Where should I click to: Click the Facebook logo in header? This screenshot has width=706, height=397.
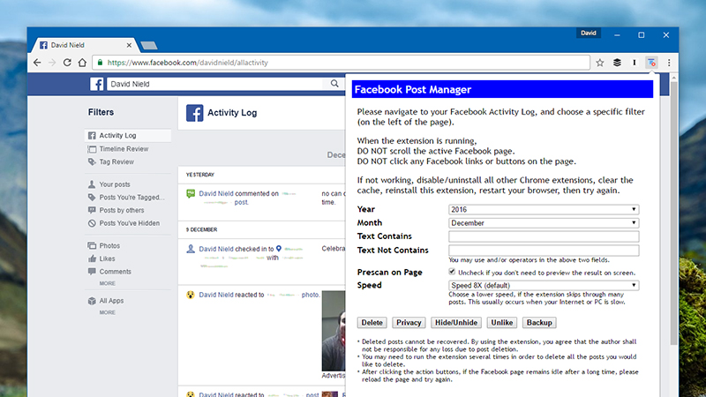tap(97, 84)
